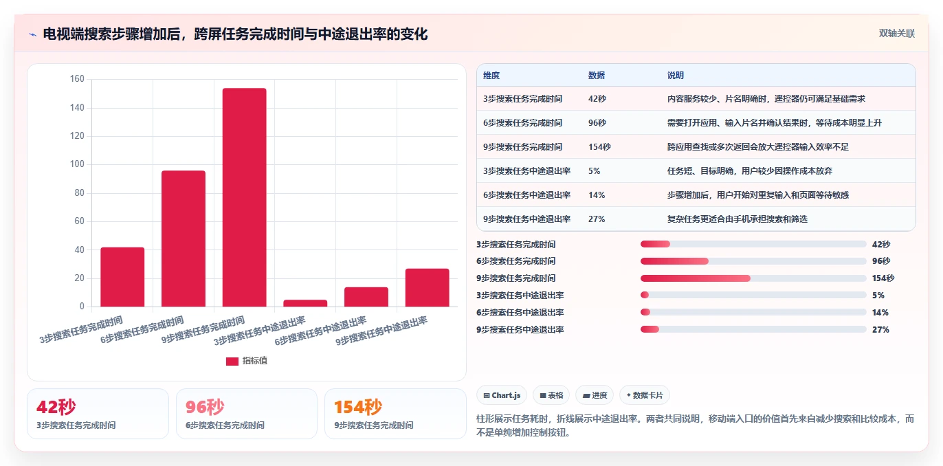This screenshot has width=943, height=466.
Task: Click x-axis label 3步搜索任务完成时间
Action: coord(82,329)
